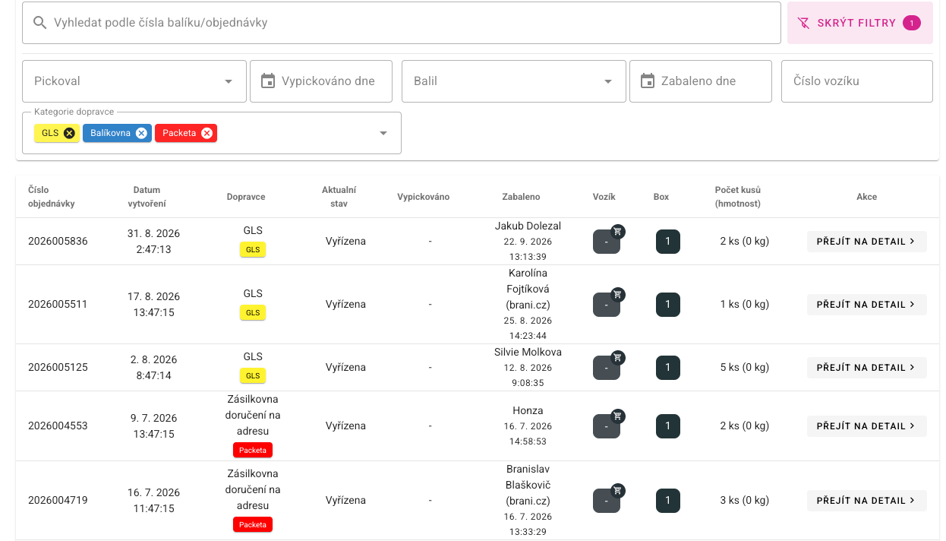The width and height of the screenshot is (946, 541).
Task: Click packer name Silvie Molkova
Action: tap(528, 353)
